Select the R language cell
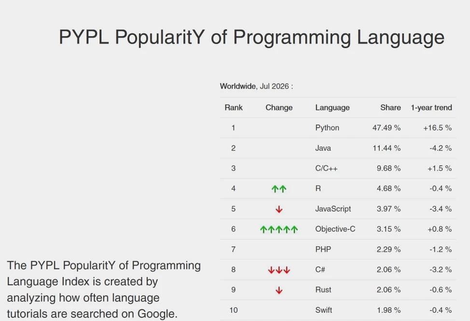The image size is (470, 321). (x=318, y=188)
